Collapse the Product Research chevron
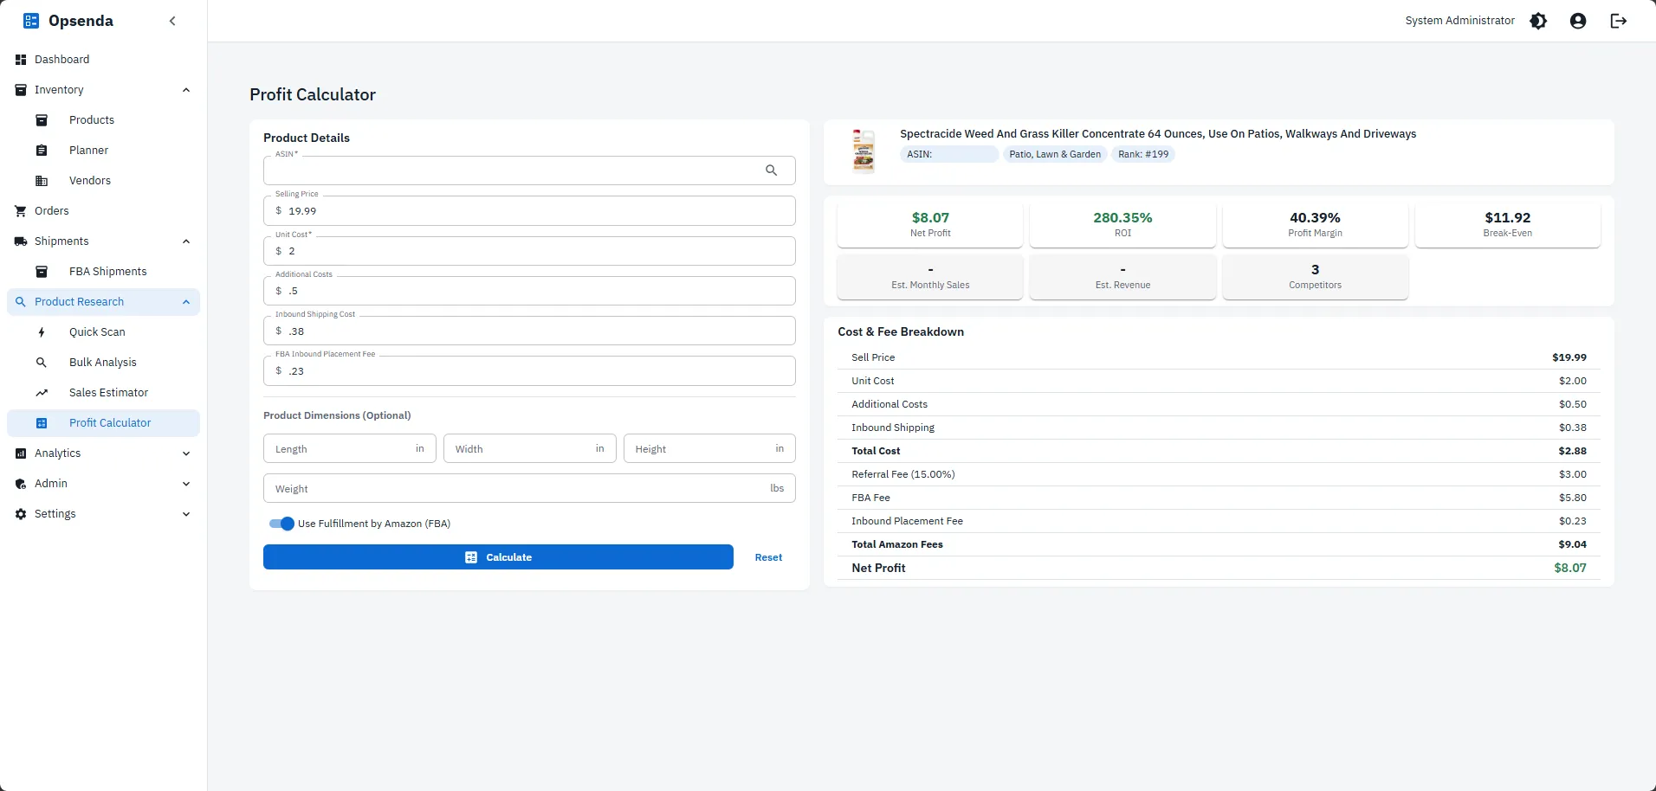Viewport: 1656px width, 791px height. point(186,302)
